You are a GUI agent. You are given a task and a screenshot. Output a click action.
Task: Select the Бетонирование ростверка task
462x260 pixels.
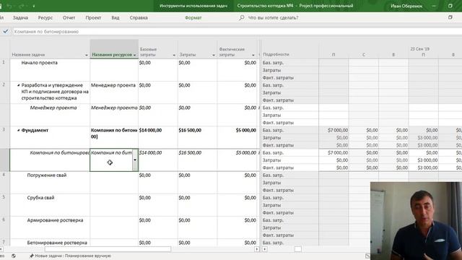(57, 243)
